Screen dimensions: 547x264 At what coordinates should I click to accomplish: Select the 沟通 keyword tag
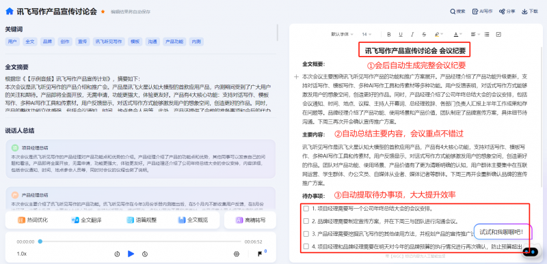coord(152,42)
